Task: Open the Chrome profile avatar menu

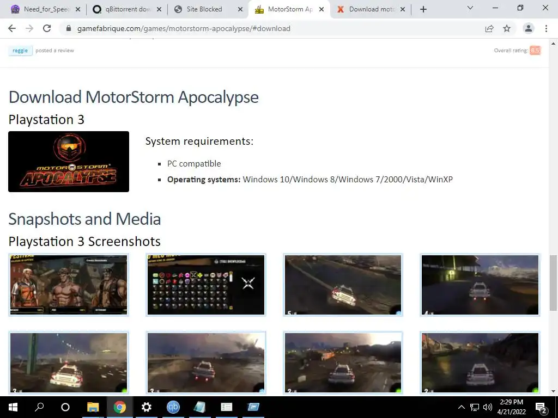Action: [x=529, y=28]
